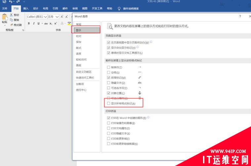Click the Undo arrow in title bar
This screenshot has width=251, height=166.
(x=11, y=2)
